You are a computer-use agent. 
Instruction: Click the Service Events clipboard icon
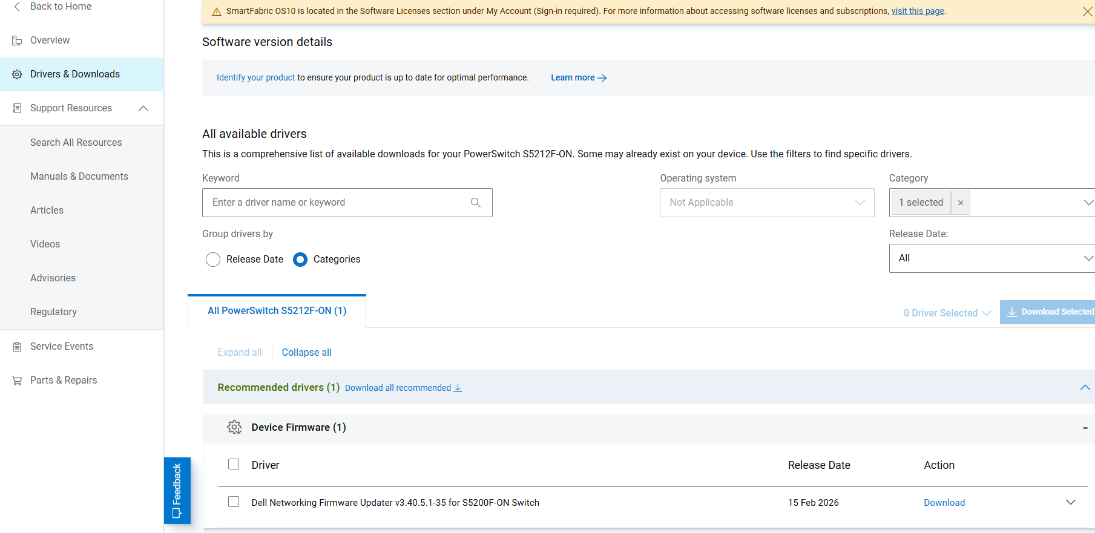pos(17,347)
